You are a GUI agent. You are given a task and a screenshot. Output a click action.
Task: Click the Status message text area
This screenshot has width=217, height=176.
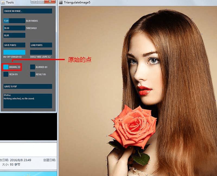28,101
